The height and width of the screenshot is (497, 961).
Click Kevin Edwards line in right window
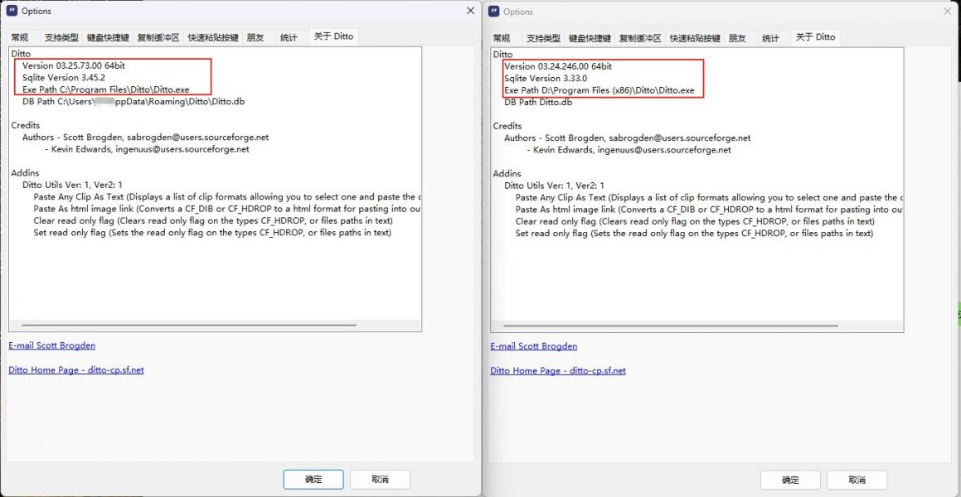pyautogui.click(x=629, y=150)
